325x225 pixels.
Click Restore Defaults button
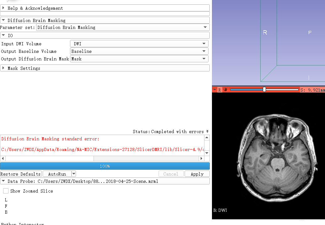21,174
